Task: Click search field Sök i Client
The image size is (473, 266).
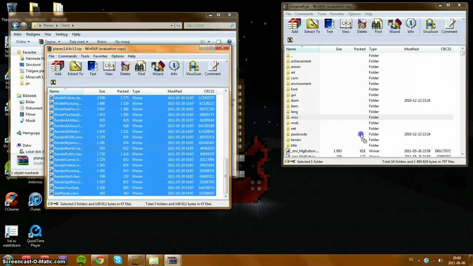Action: click(x=210, y=25)
